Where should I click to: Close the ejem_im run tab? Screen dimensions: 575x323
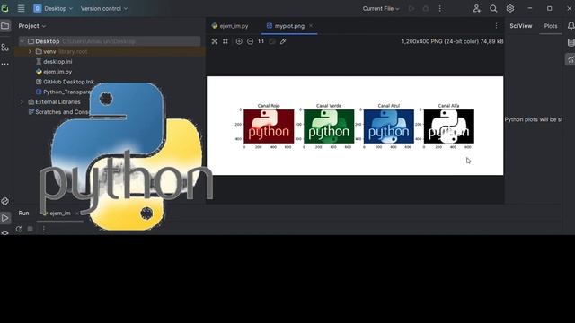pyautogui.click(x=77, y=214)
